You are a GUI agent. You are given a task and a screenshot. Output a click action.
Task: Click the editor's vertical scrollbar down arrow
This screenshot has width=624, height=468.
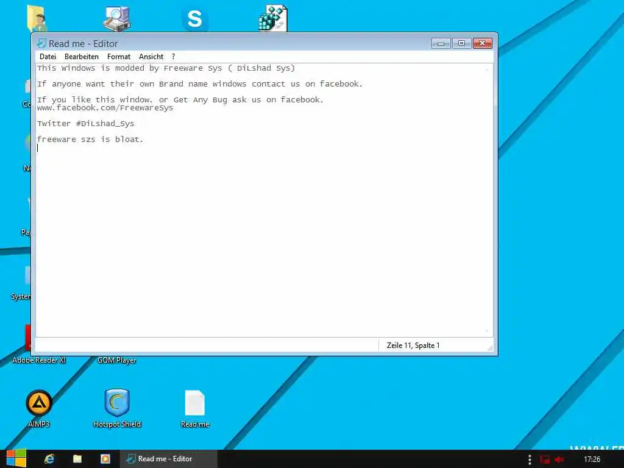coord(487,331)
